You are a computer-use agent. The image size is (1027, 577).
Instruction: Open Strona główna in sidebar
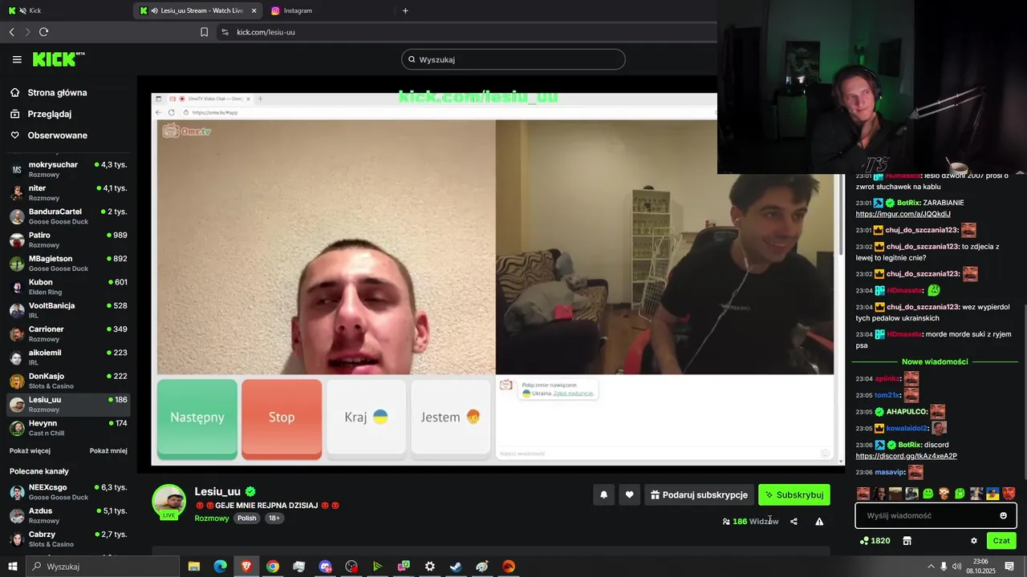coord(49,92)
